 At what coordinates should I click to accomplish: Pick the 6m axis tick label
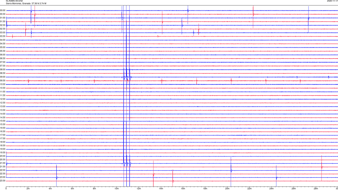tap(73, 189)
